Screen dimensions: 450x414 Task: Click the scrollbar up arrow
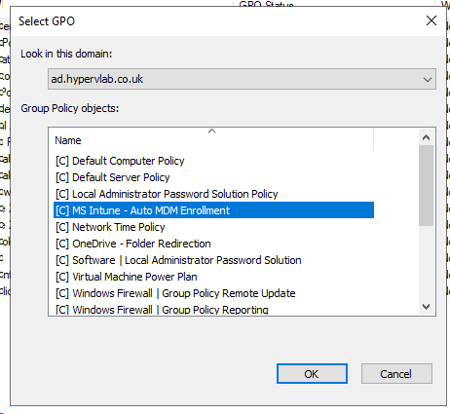(x=426, y=137)
